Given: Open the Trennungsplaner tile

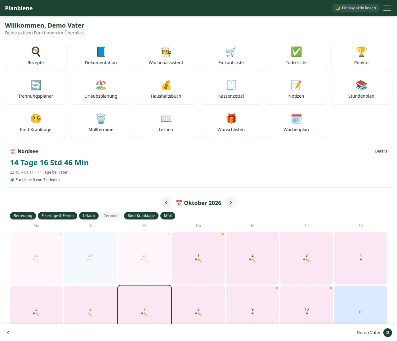Looking at the screenshot, I should point(36,90).
